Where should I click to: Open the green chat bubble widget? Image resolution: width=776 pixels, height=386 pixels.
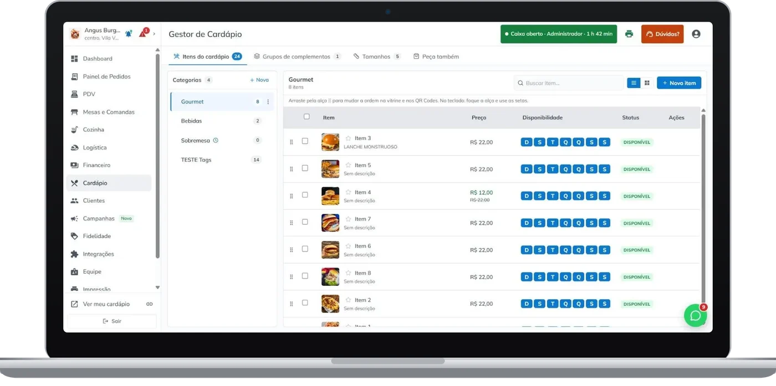click(695, 316)
